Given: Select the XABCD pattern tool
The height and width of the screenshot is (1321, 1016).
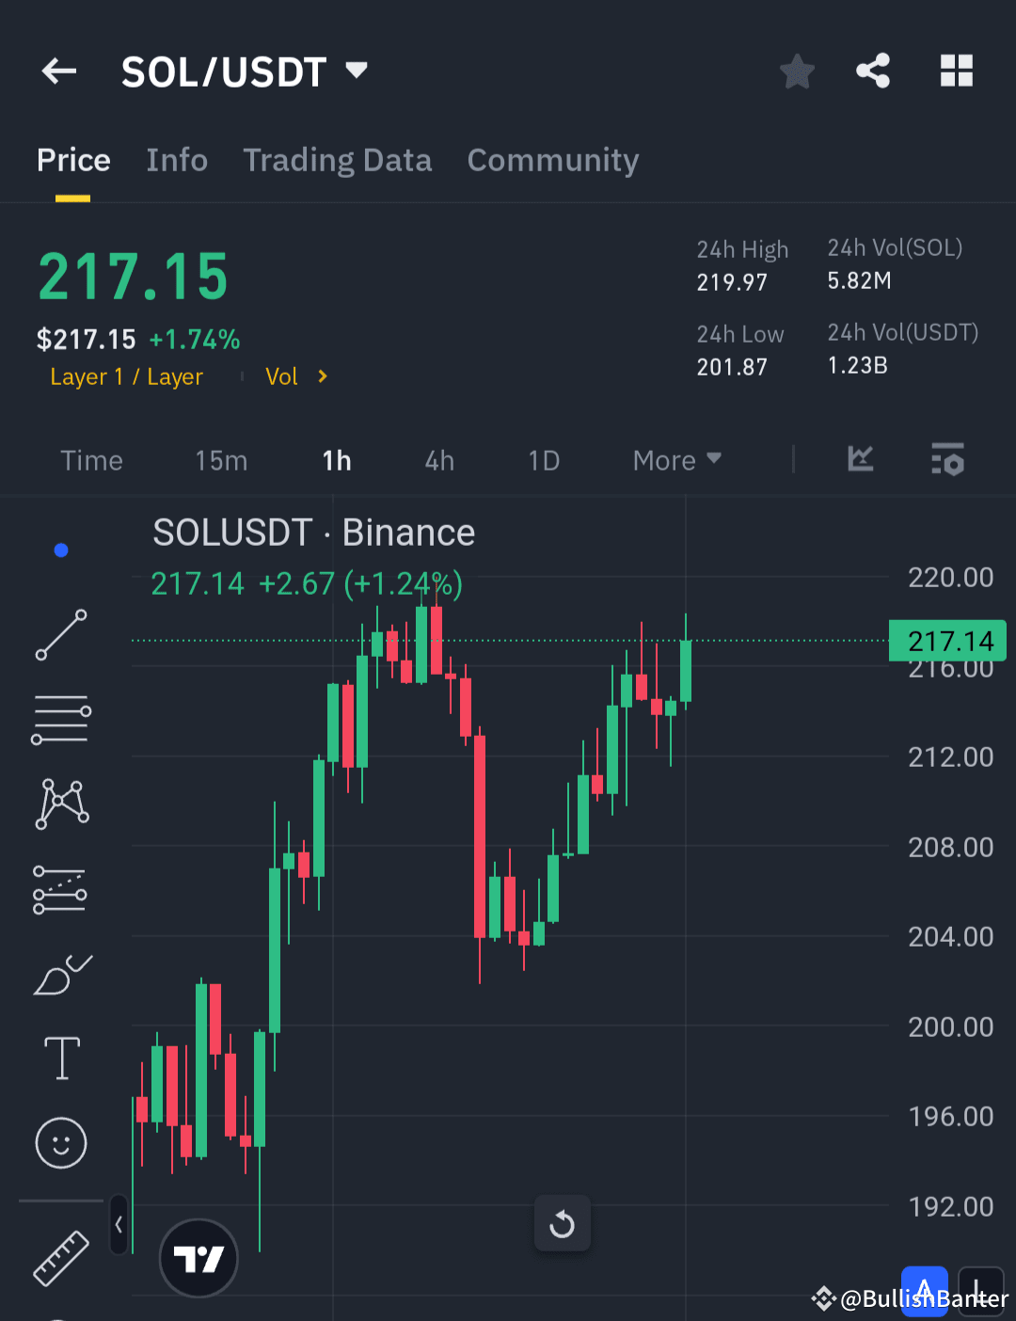Looking at the screenshot, I should coord(61,802).
